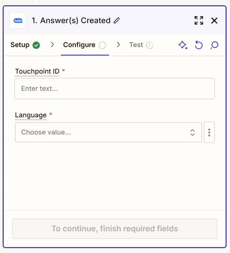
Task: Expand panel to full screen
Action: (199, 21)
